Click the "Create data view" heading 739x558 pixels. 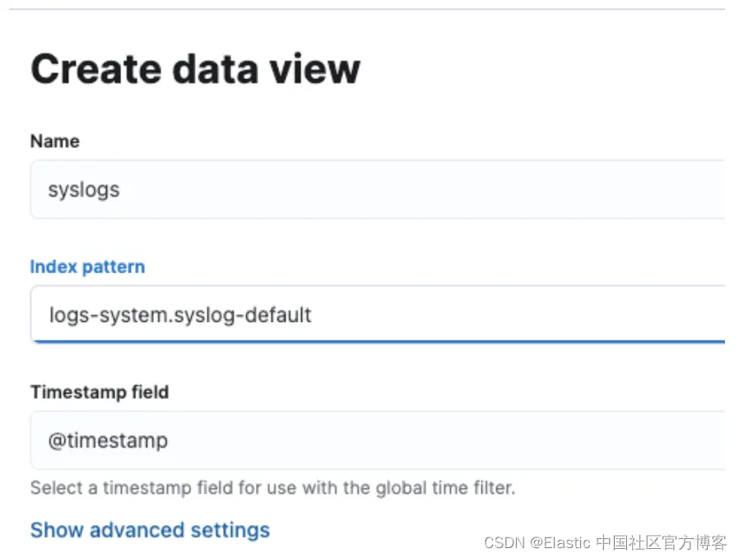tap(195, 68)
